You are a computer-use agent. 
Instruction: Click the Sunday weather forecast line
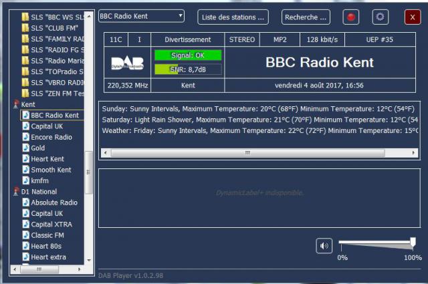click(258, 109)
